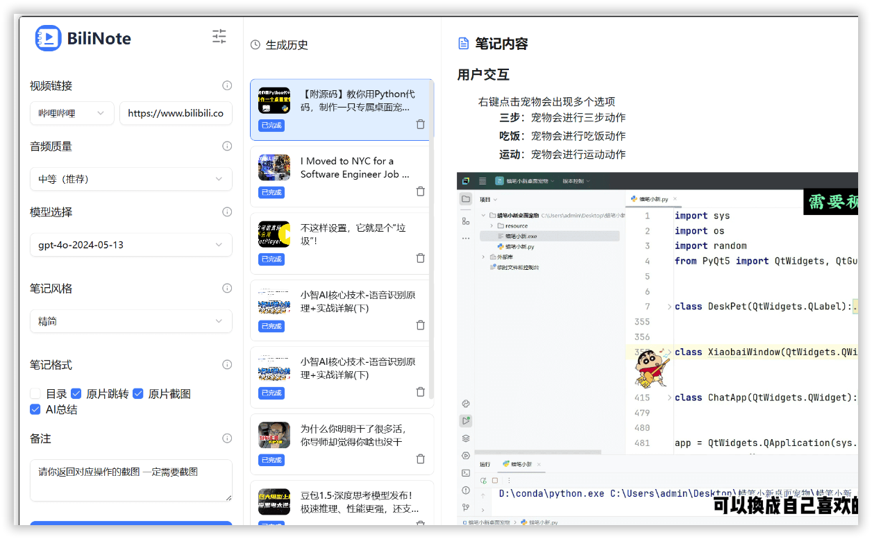Click 已完成 badge on I Moved to NYC item
This screenshot has width=872, height=539.
(x=271, y=192)
